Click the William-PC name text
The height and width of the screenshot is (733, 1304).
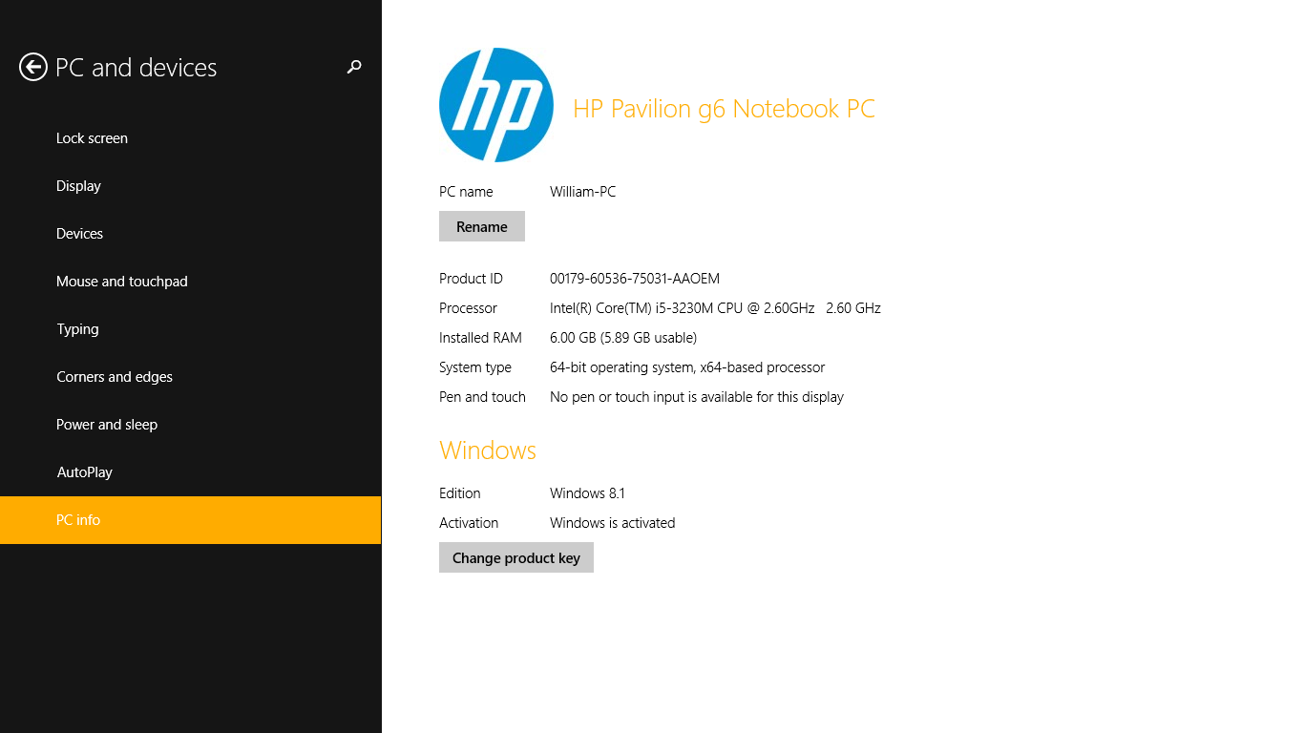[582, 192]
